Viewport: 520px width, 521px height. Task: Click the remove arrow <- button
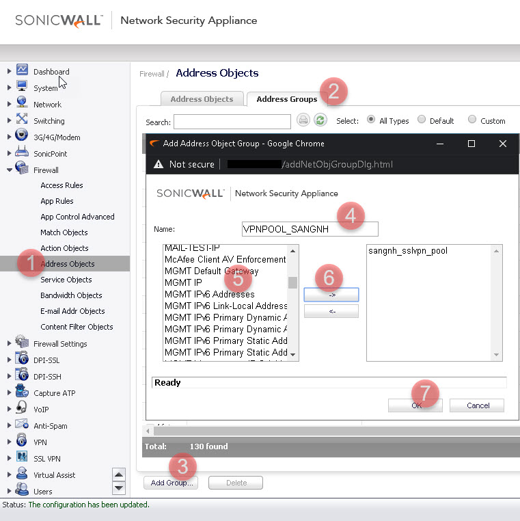click(331, 311)
